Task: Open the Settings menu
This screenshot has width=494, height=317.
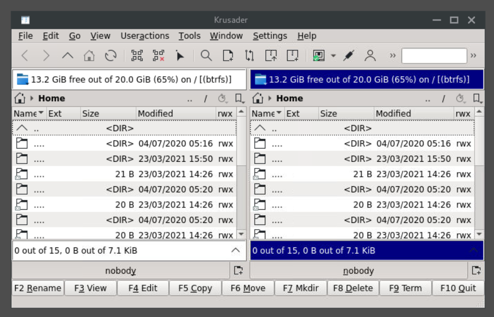Action: [x=270, y=36]
